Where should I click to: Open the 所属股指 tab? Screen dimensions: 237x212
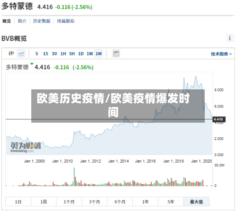(66, 21)
